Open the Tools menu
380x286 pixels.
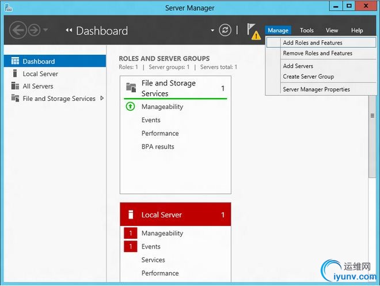point(306,31)
